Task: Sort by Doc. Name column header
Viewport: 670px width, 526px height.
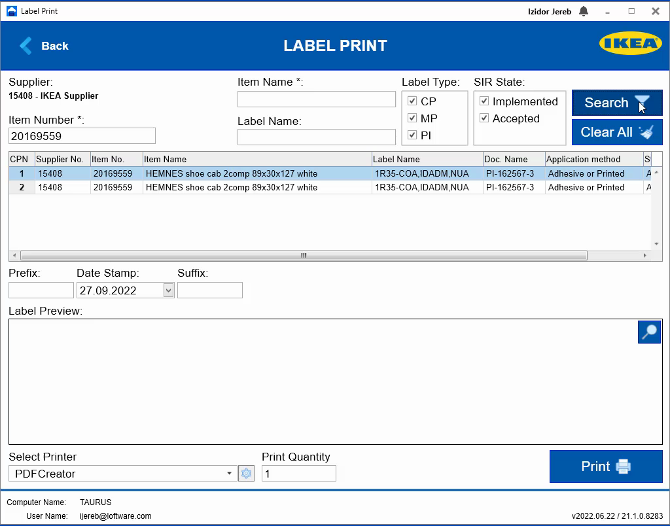Action: pos(514,159)
